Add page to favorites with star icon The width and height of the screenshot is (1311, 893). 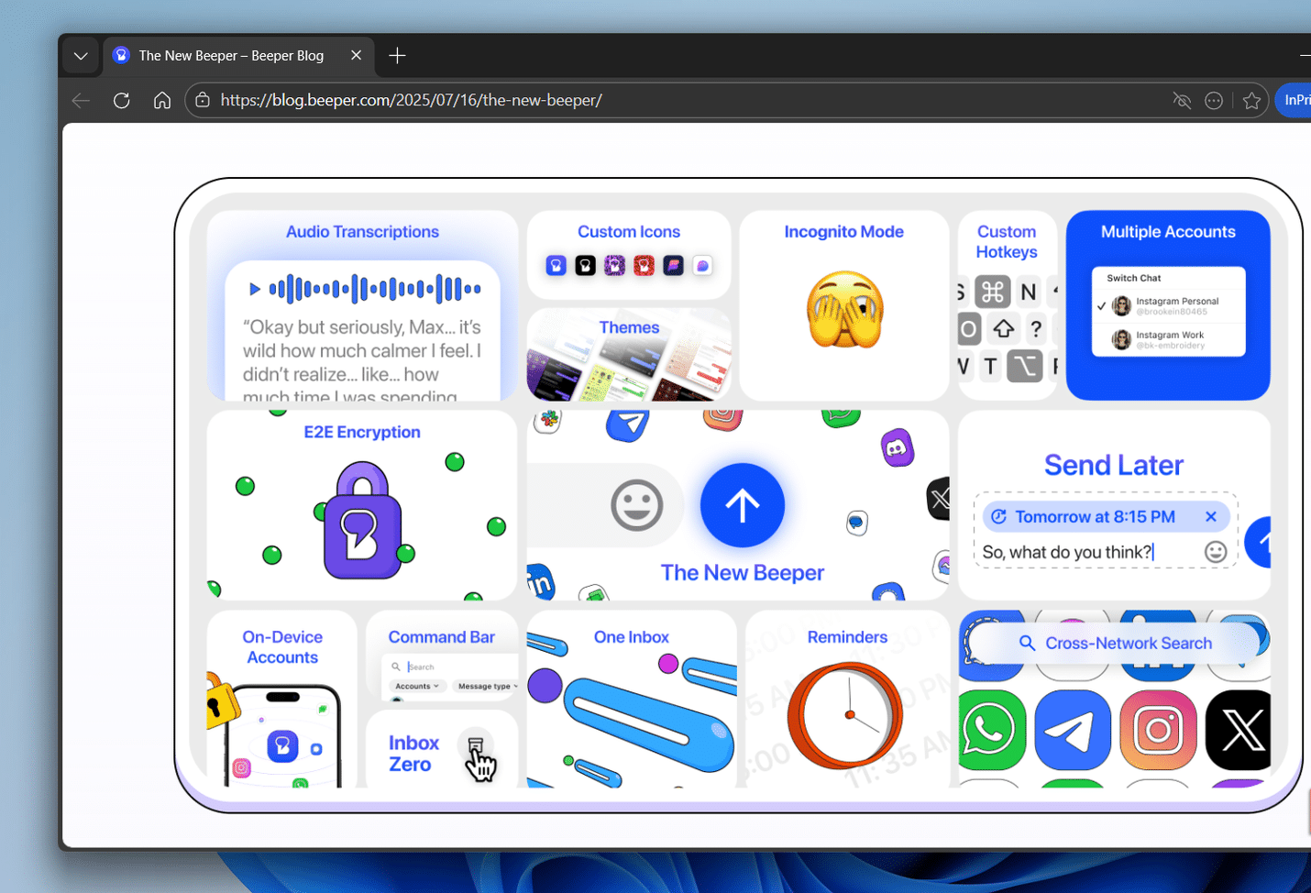[x=1251, y=101]
